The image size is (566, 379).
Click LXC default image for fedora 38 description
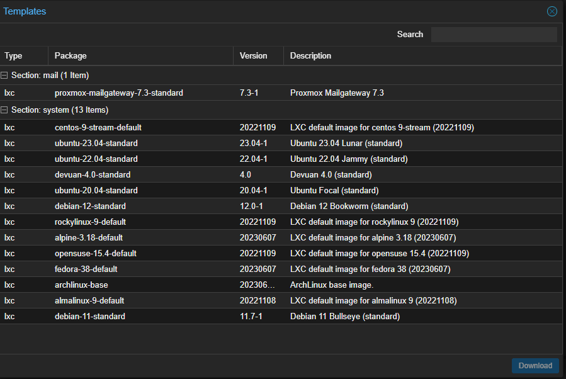[x=370, y=269]
